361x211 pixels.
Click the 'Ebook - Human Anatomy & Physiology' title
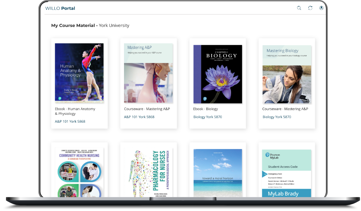pyautogui.click(x=75, y=111)
